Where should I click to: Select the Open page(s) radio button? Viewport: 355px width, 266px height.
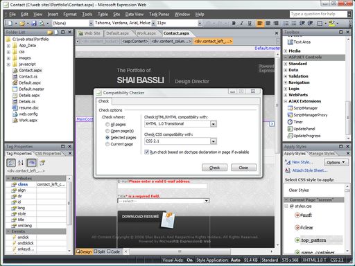[x=107, y=131]
